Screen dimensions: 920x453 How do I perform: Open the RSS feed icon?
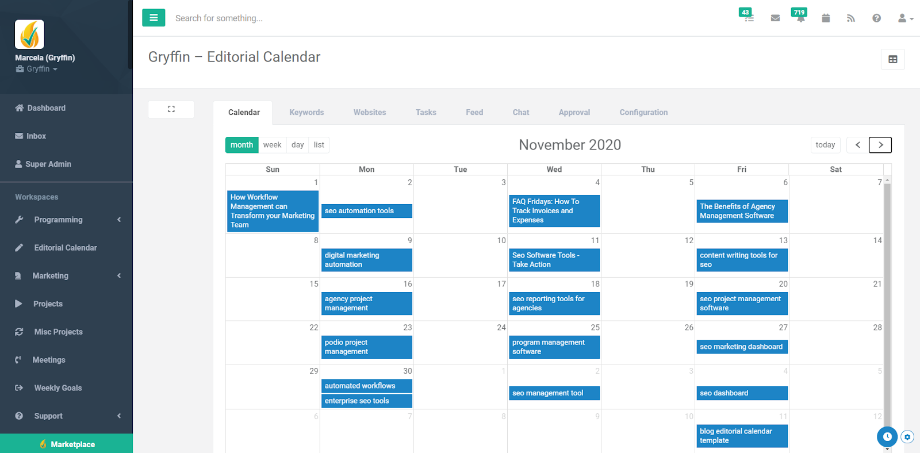pos(851,18)
